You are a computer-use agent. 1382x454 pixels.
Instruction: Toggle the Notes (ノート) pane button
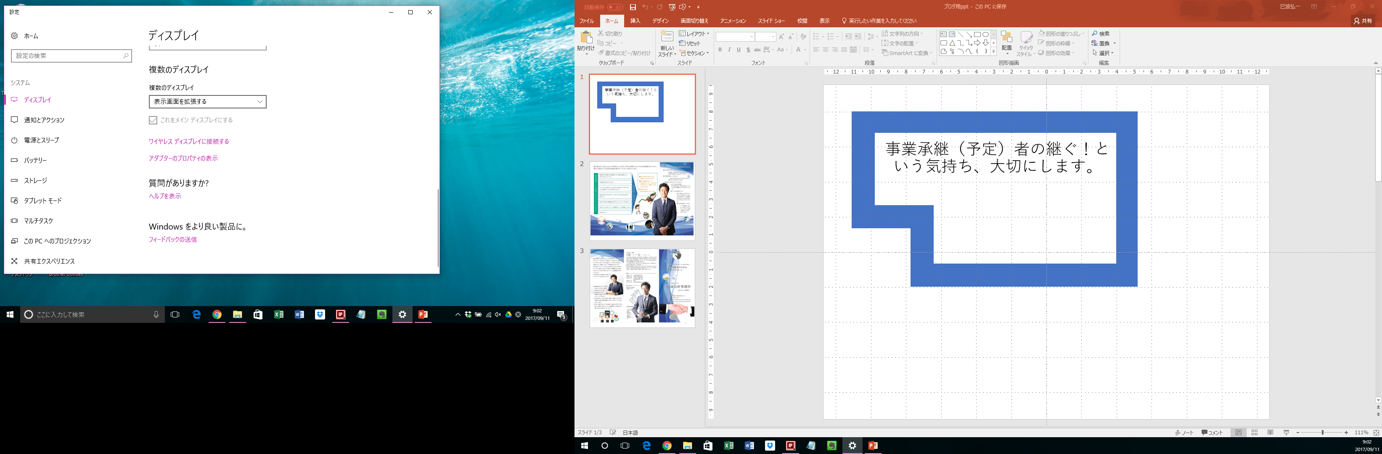[x=1184, y=433]
